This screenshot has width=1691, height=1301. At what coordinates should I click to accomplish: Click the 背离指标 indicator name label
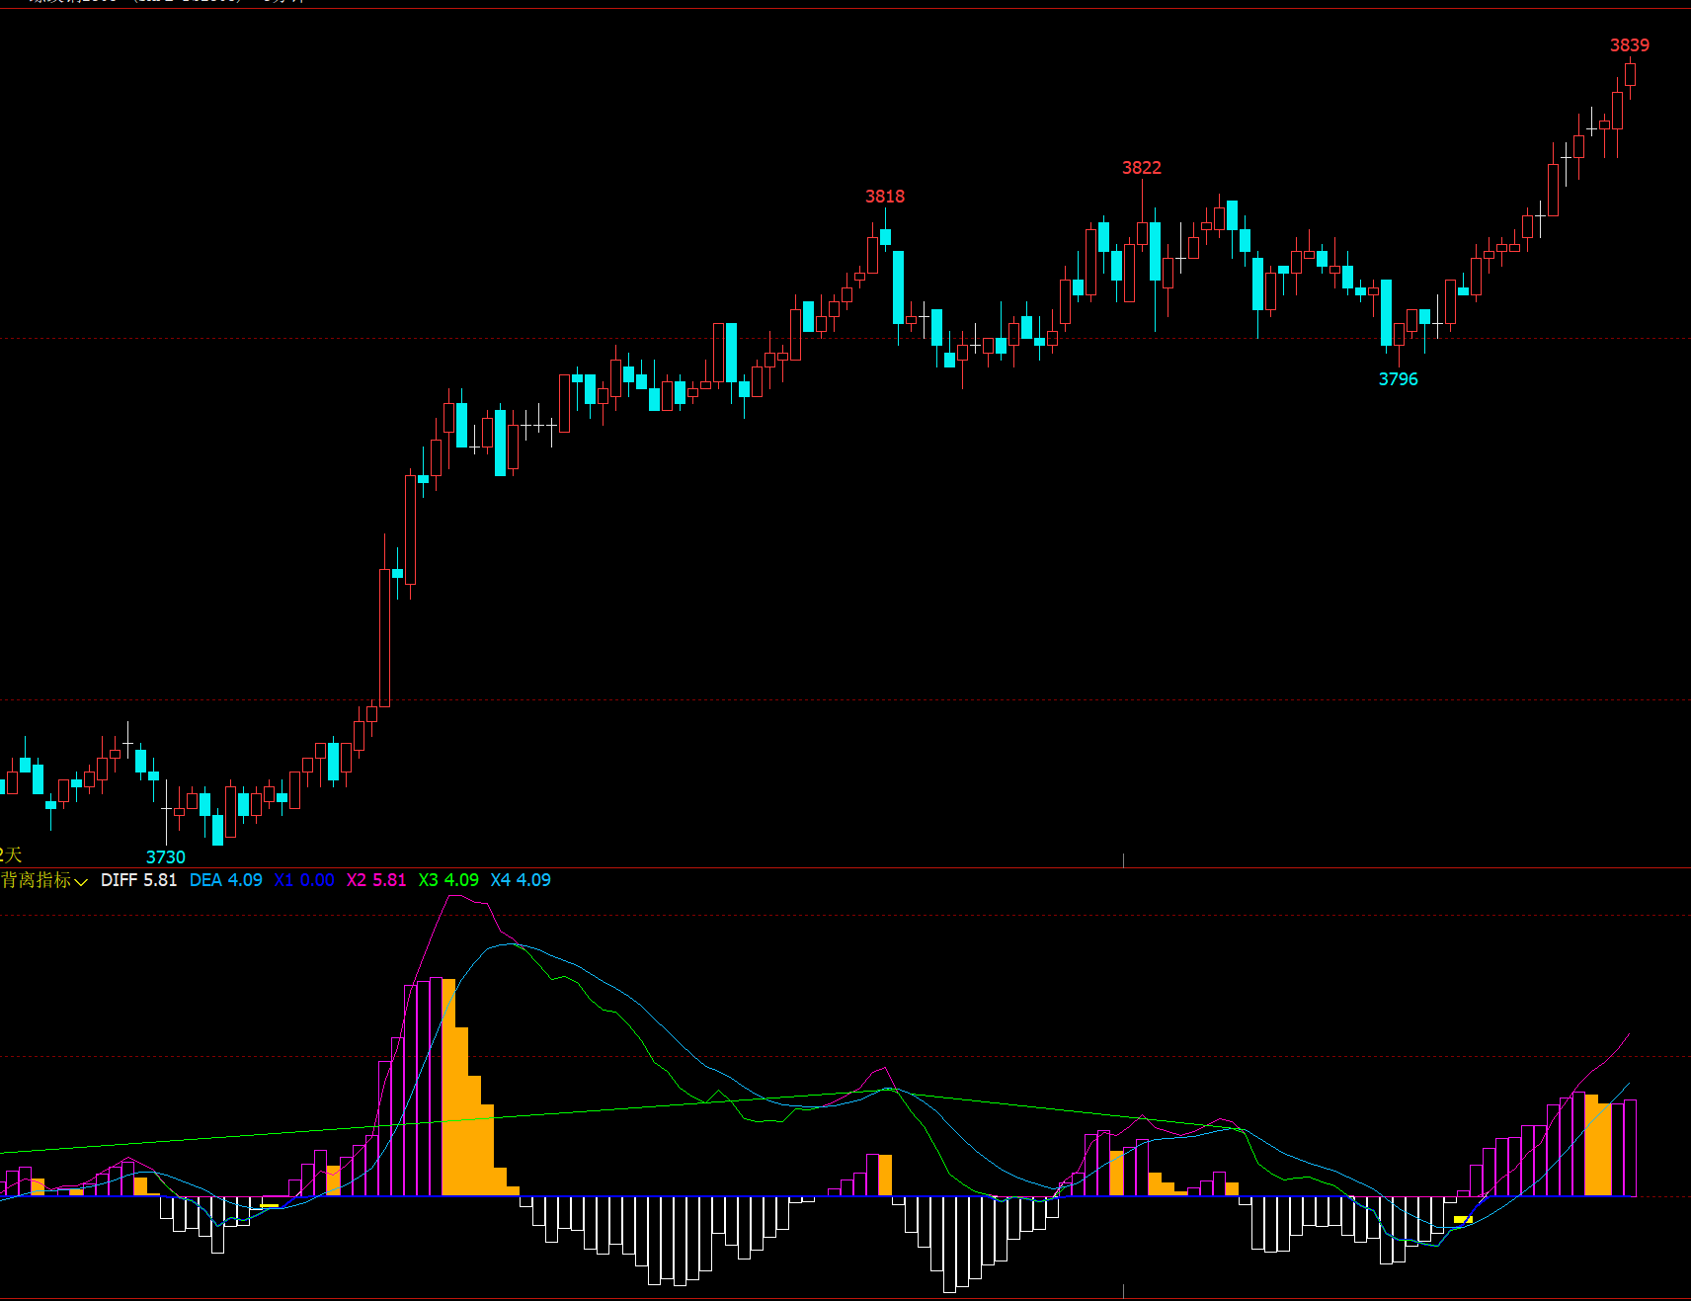(37, 880)
